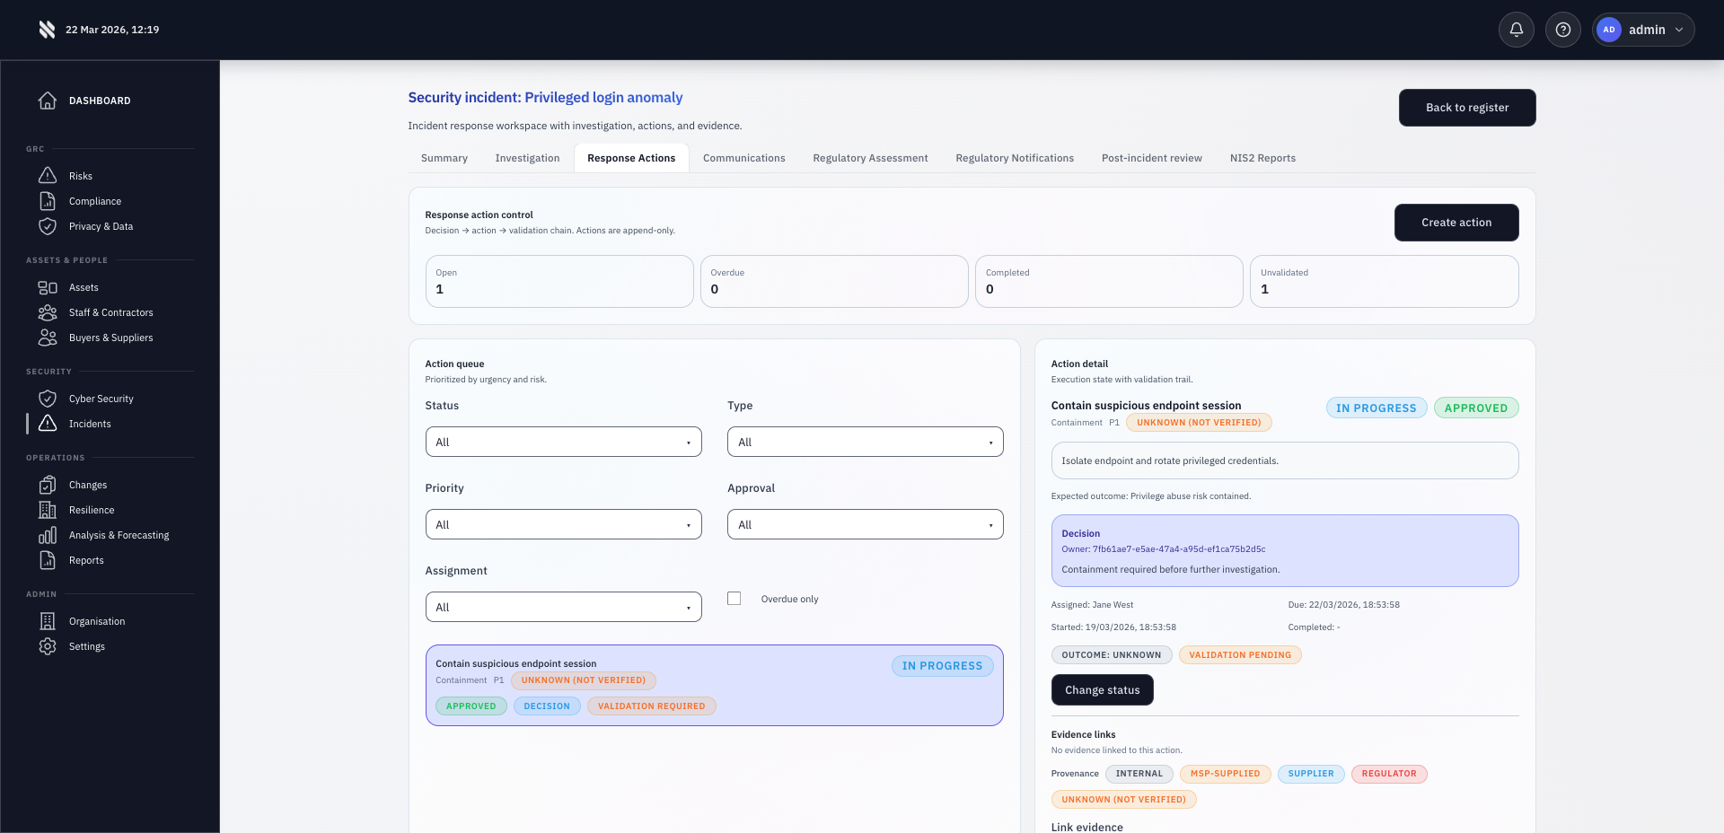Click the Incidents alert icon
The image size is (1724, 833).
48,423
